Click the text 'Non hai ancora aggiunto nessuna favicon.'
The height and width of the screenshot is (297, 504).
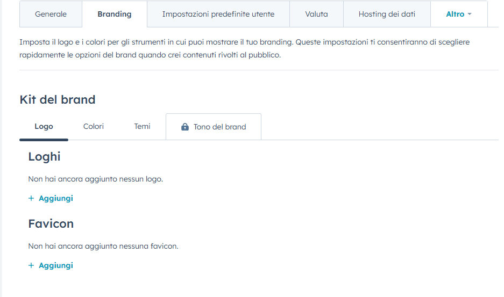click(103, 247)
